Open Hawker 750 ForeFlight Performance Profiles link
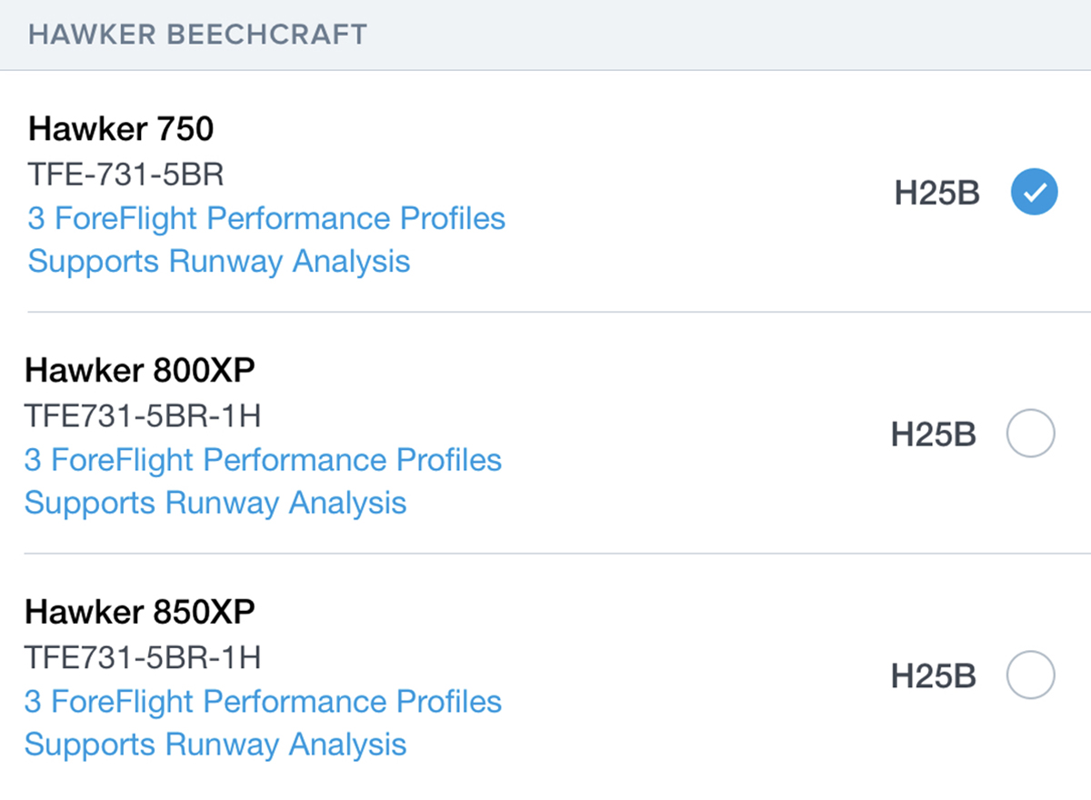 (x=266, y=219)
